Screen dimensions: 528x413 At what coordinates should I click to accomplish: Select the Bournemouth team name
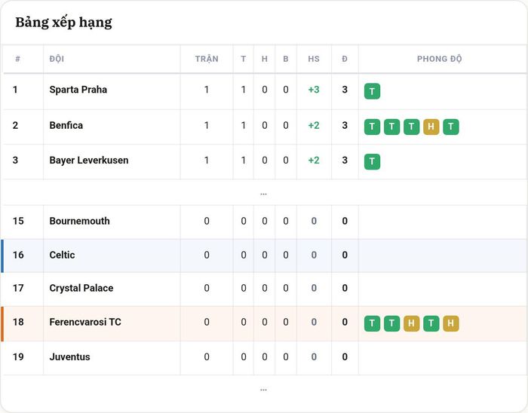click(x=79, y=221)
